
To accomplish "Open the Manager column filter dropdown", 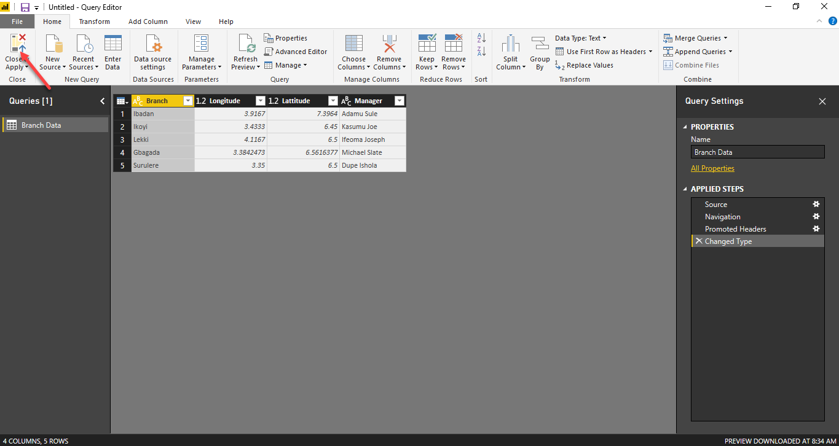I will coord(399,100).
